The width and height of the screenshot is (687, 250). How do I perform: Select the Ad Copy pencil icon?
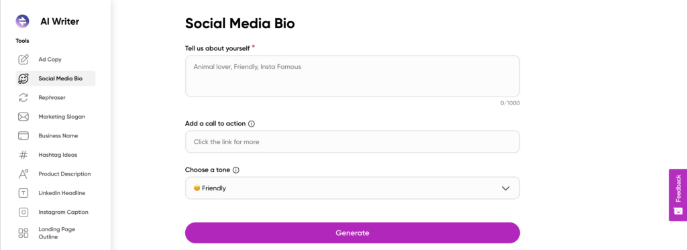23,60
